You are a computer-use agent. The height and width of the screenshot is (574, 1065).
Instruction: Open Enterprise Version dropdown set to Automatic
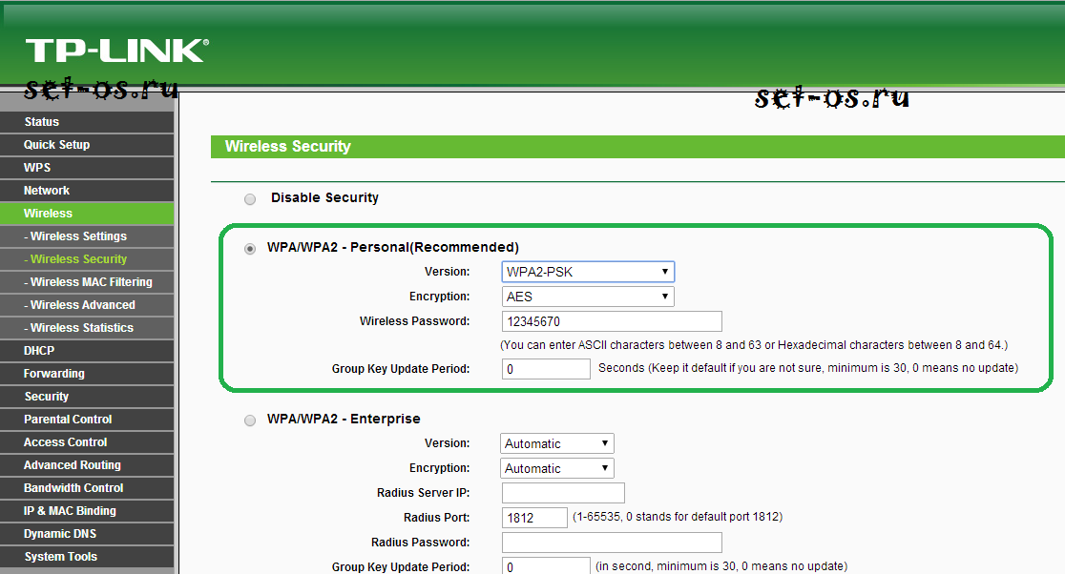pos(557,443)
